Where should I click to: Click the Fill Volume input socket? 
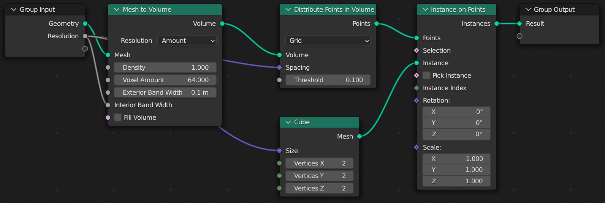(x=108, y=117)
